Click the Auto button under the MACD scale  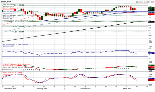[x=150, y=71]
